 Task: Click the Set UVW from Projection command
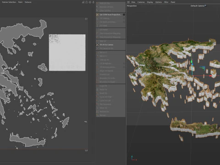pyautogui.click(x=110, y=15)
